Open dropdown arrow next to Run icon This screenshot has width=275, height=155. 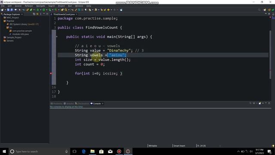pos(47,10)
